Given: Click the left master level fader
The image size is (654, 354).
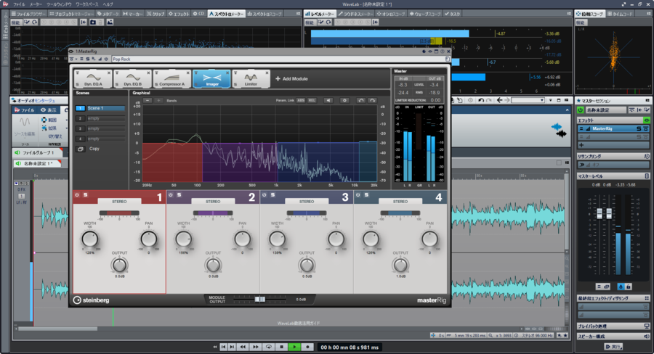Looking at the screenshot, I should click(x=599, y=214).
